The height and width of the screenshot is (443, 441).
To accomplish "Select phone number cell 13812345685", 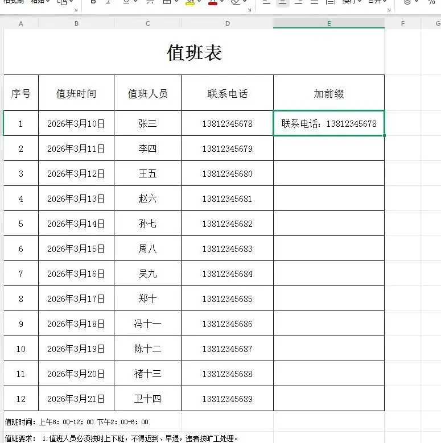I will pos(227,299).
